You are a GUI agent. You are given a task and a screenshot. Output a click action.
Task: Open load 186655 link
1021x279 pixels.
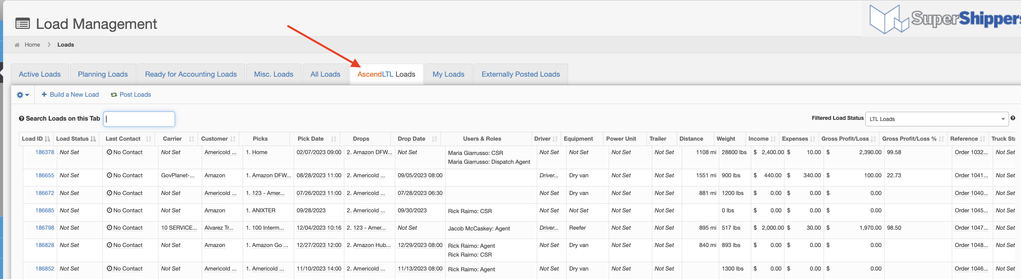point(45,175)
